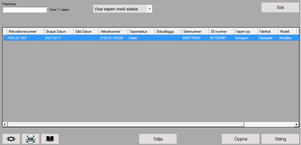Click the row selector for REK-23-1001
The width and height of the screenshot is (301, 145).
pyautogui.click(x=5, y=38)
